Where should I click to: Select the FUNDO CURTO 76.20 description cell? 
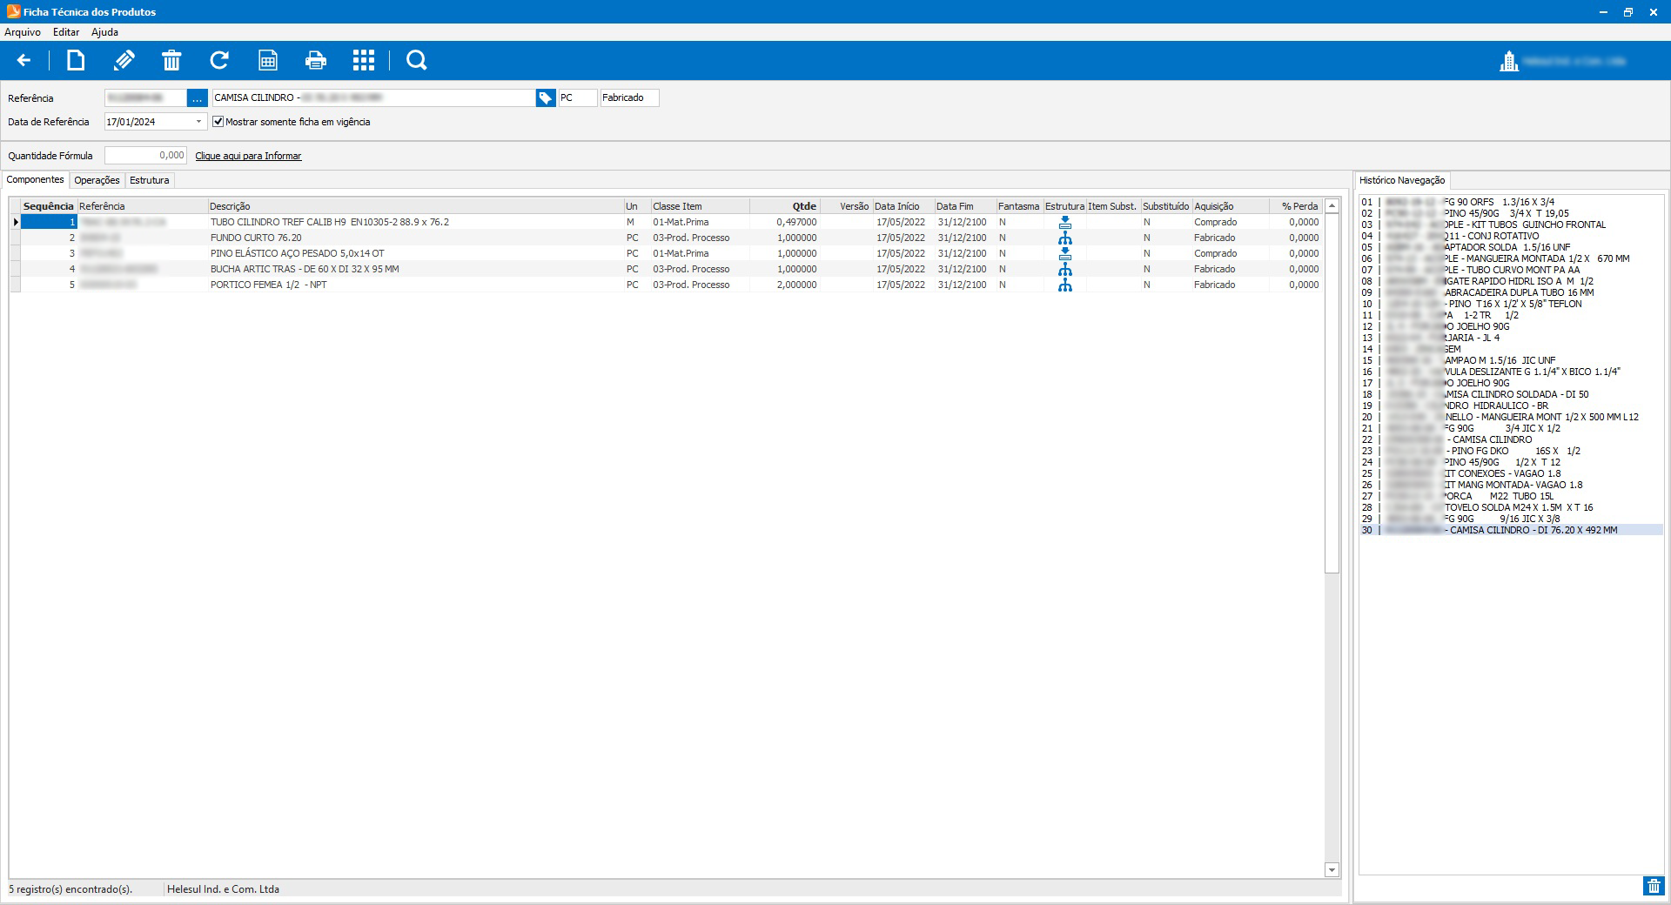(415, 238)
